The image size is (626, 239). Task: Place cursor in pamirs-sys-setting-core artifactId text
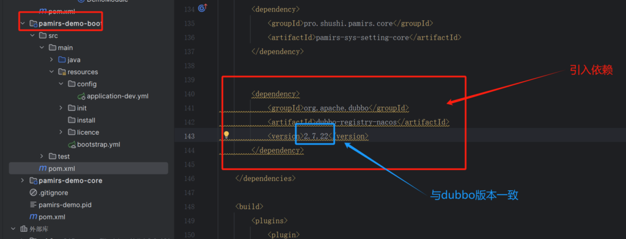point(363,37)
